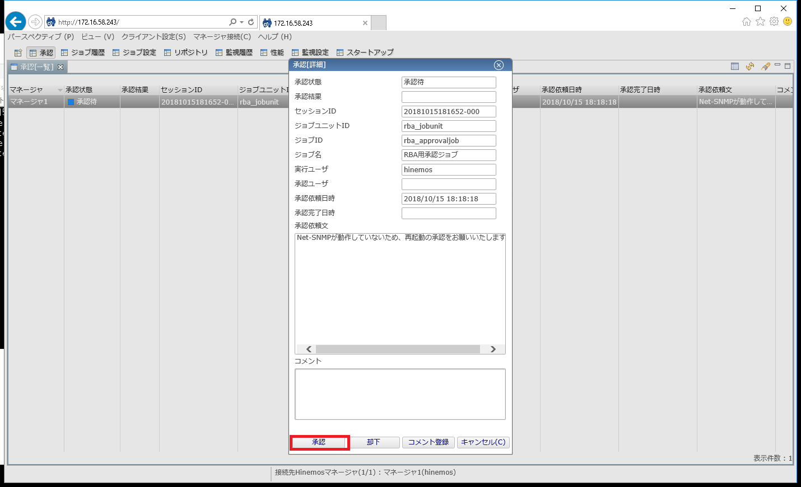Sort by the 承認結果 column header

[139, 89]
